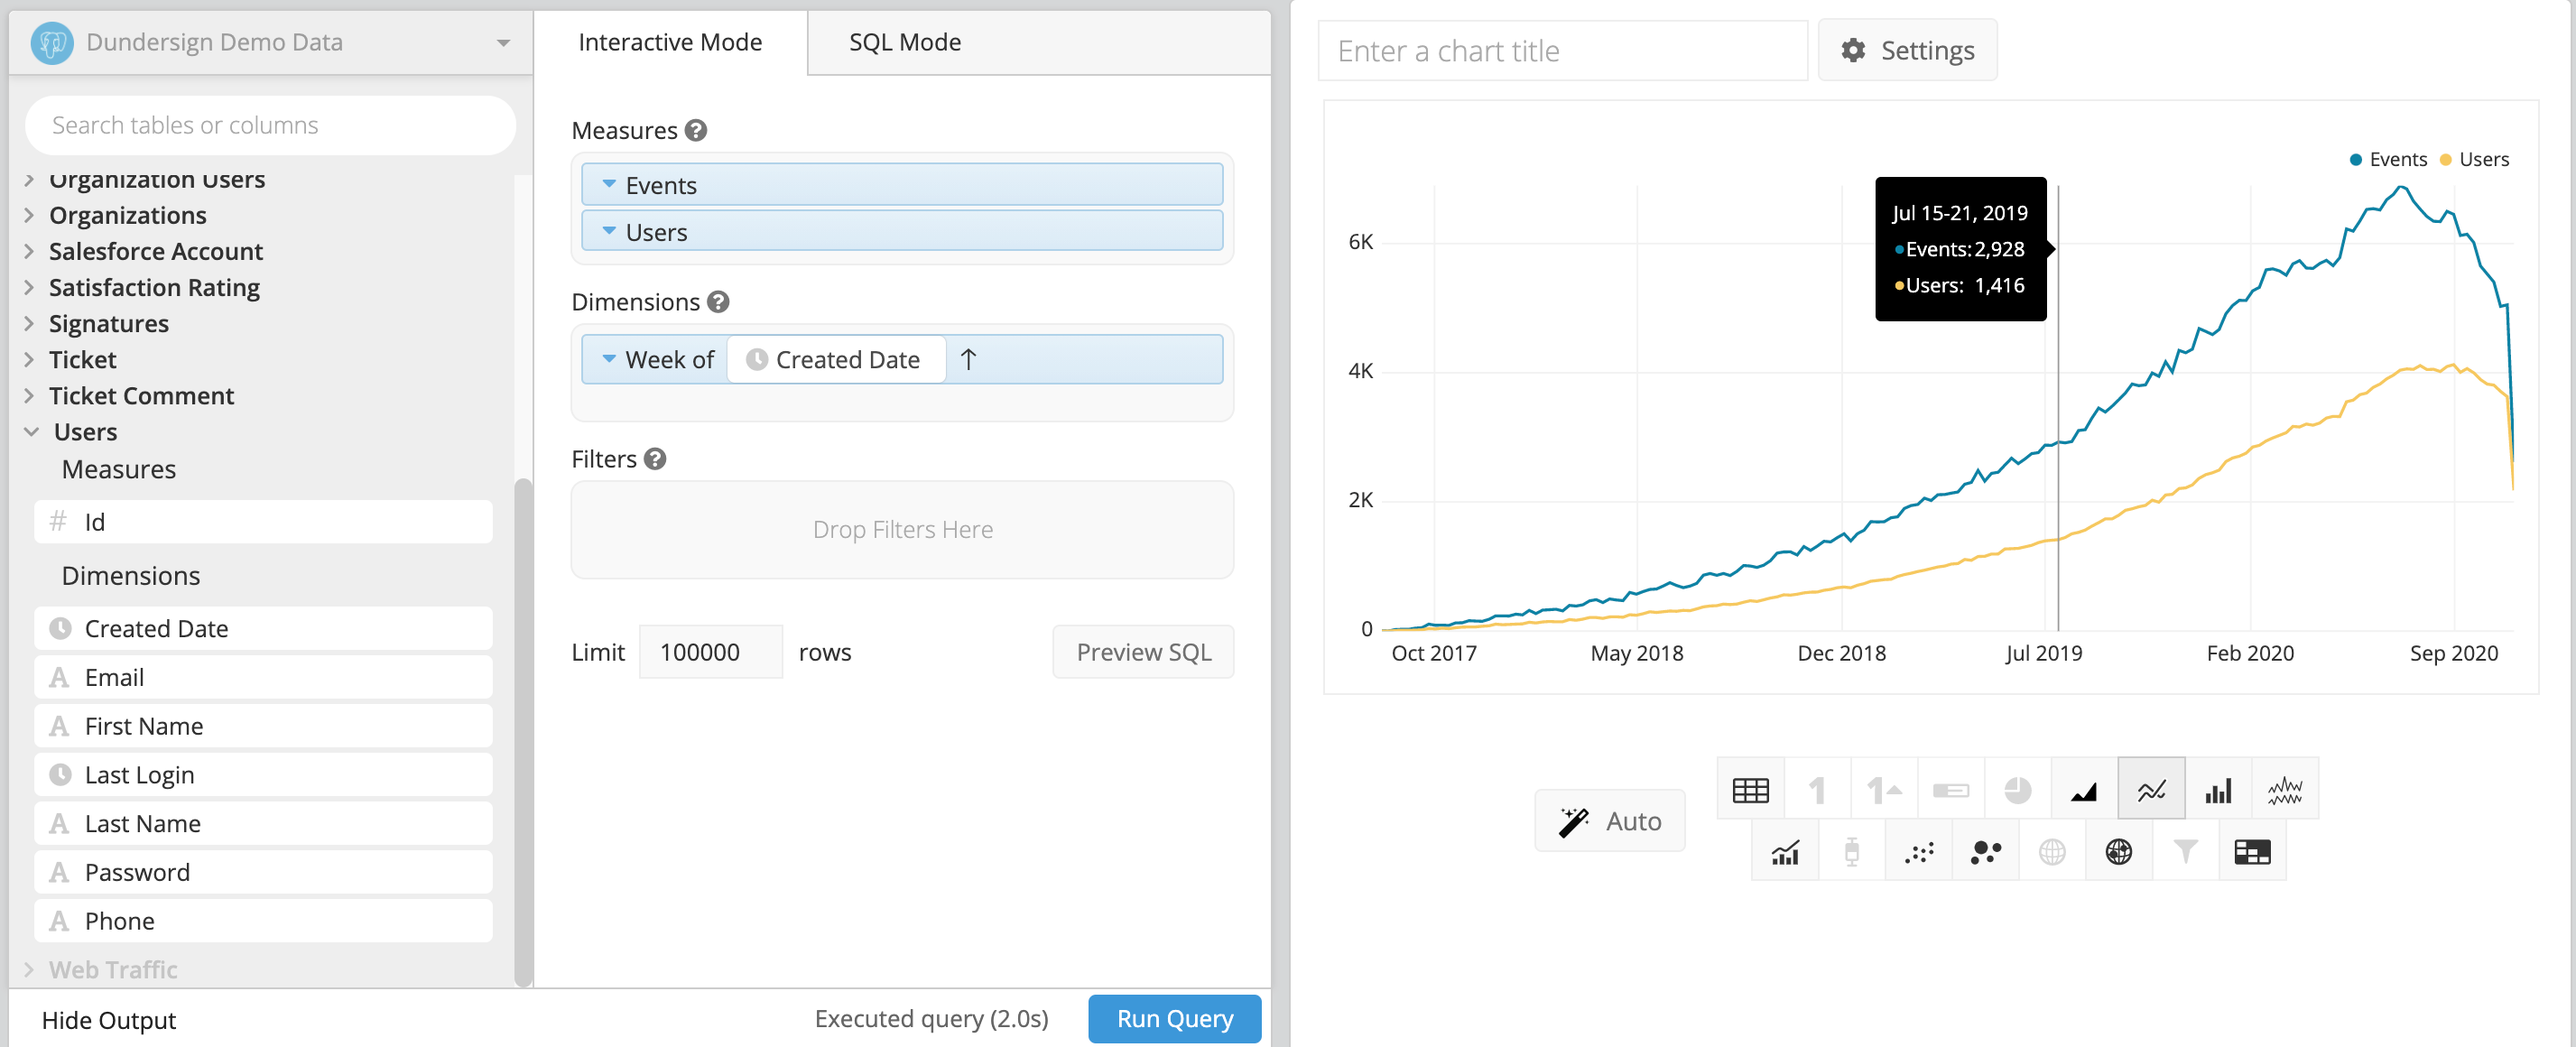Screen dimensions: 2576x1047
Task: Select the Id measure under Users
Action: [x=263, y=521]
